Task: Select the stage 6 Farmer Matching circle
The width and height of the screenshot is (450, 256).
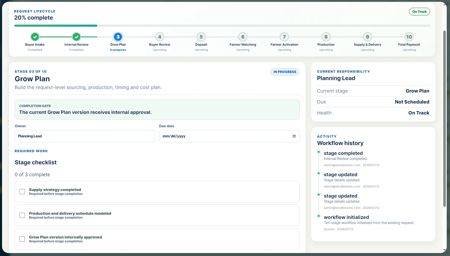Action: point(243,37)
